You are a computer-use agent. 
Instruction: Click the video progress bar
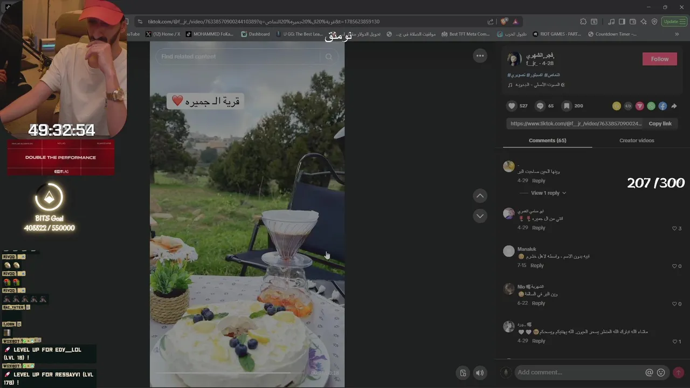click(x=247, y=372)
